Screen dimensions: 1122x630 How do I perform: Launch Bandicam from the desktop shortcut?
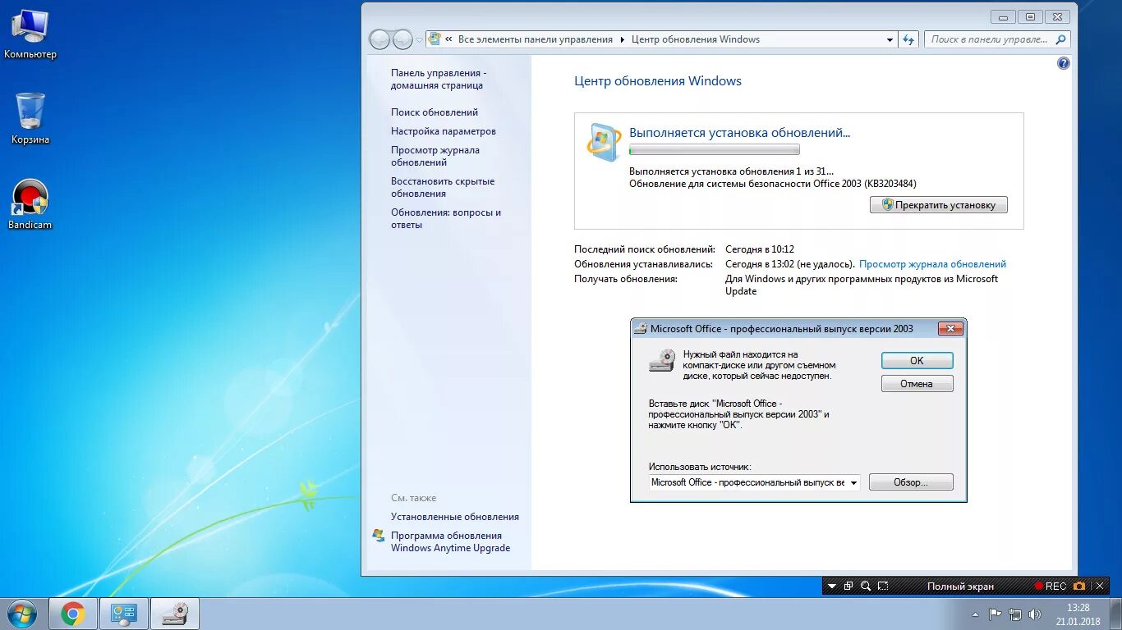click(x=30, y=203)
